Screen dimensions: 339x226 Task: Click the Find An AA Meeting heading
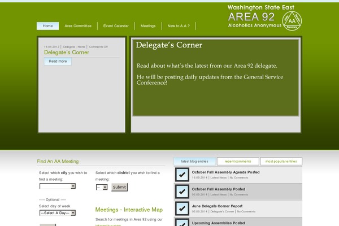point(58,162)
